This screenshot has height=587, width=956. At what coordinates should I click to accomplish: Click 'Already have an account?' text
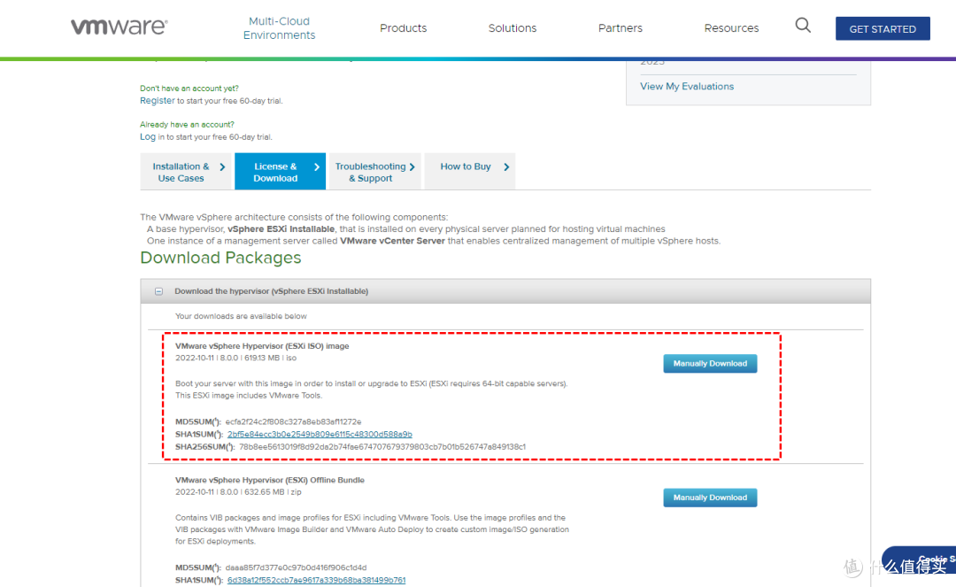point(187,124)
